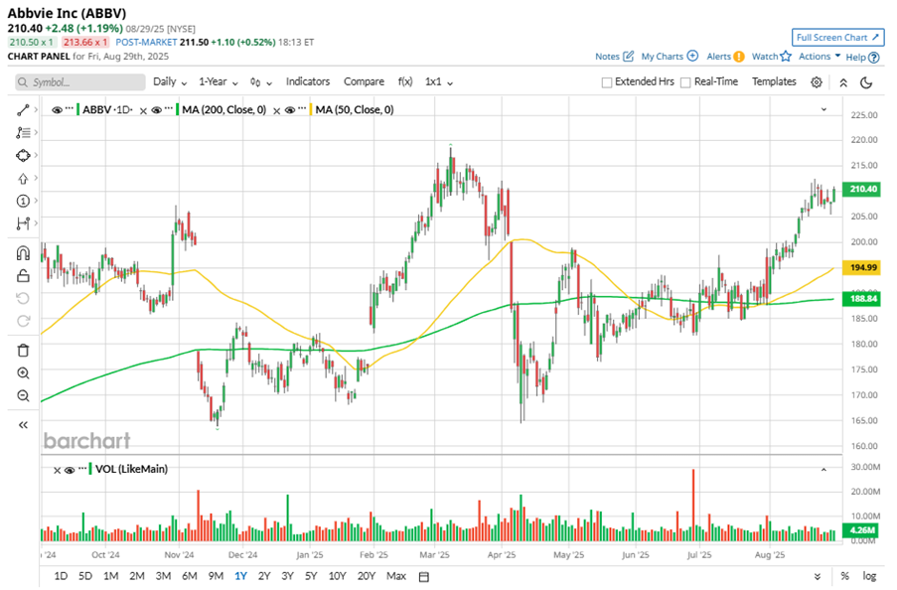Select the Max range

click(x=396, y=576)
